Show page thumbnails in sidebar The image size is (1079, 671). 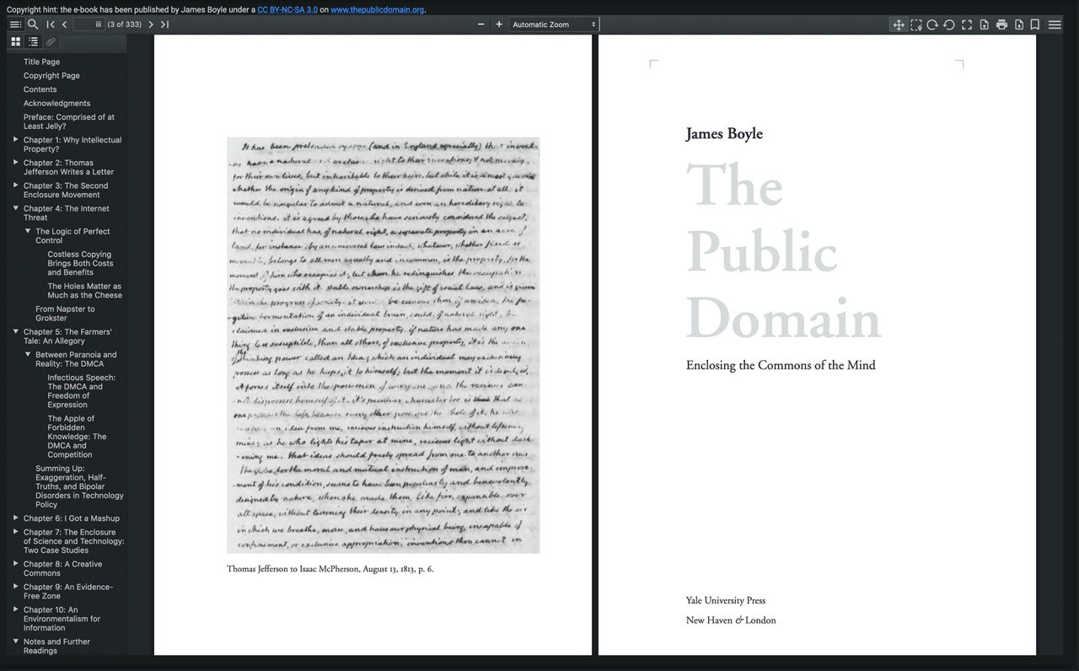[15, 41]
